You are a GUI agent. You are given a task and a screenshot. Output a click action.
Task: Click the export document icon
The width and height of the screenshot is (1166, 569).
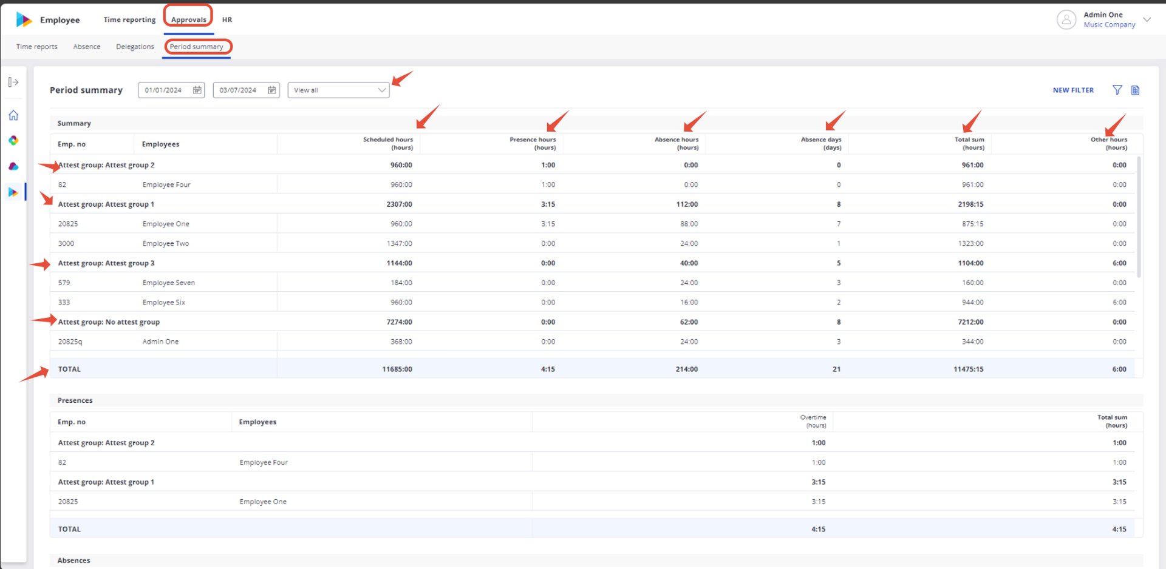1135,90
